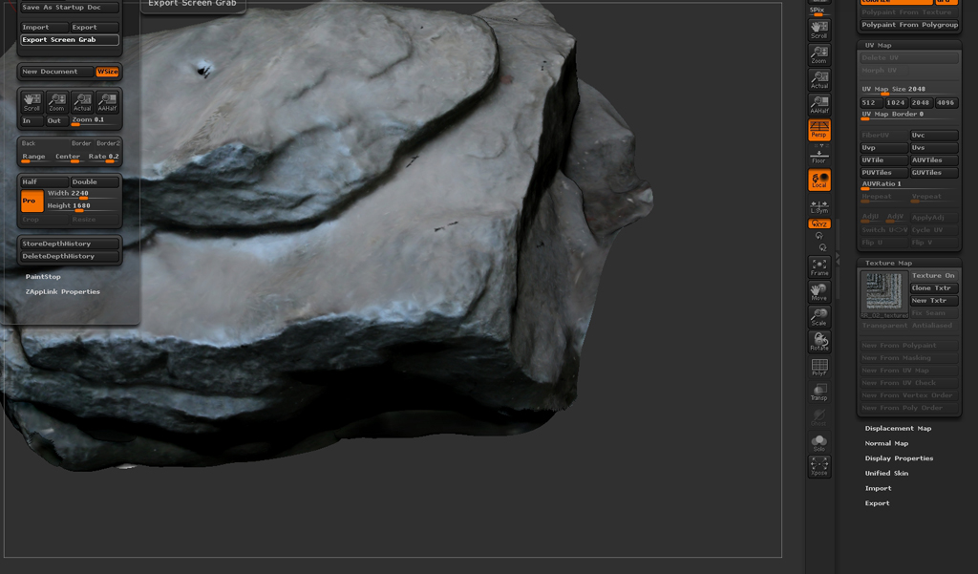Screen dimensions: 978x574
Task: Adjust the Document Zoom slider
Action: [95, 121]
